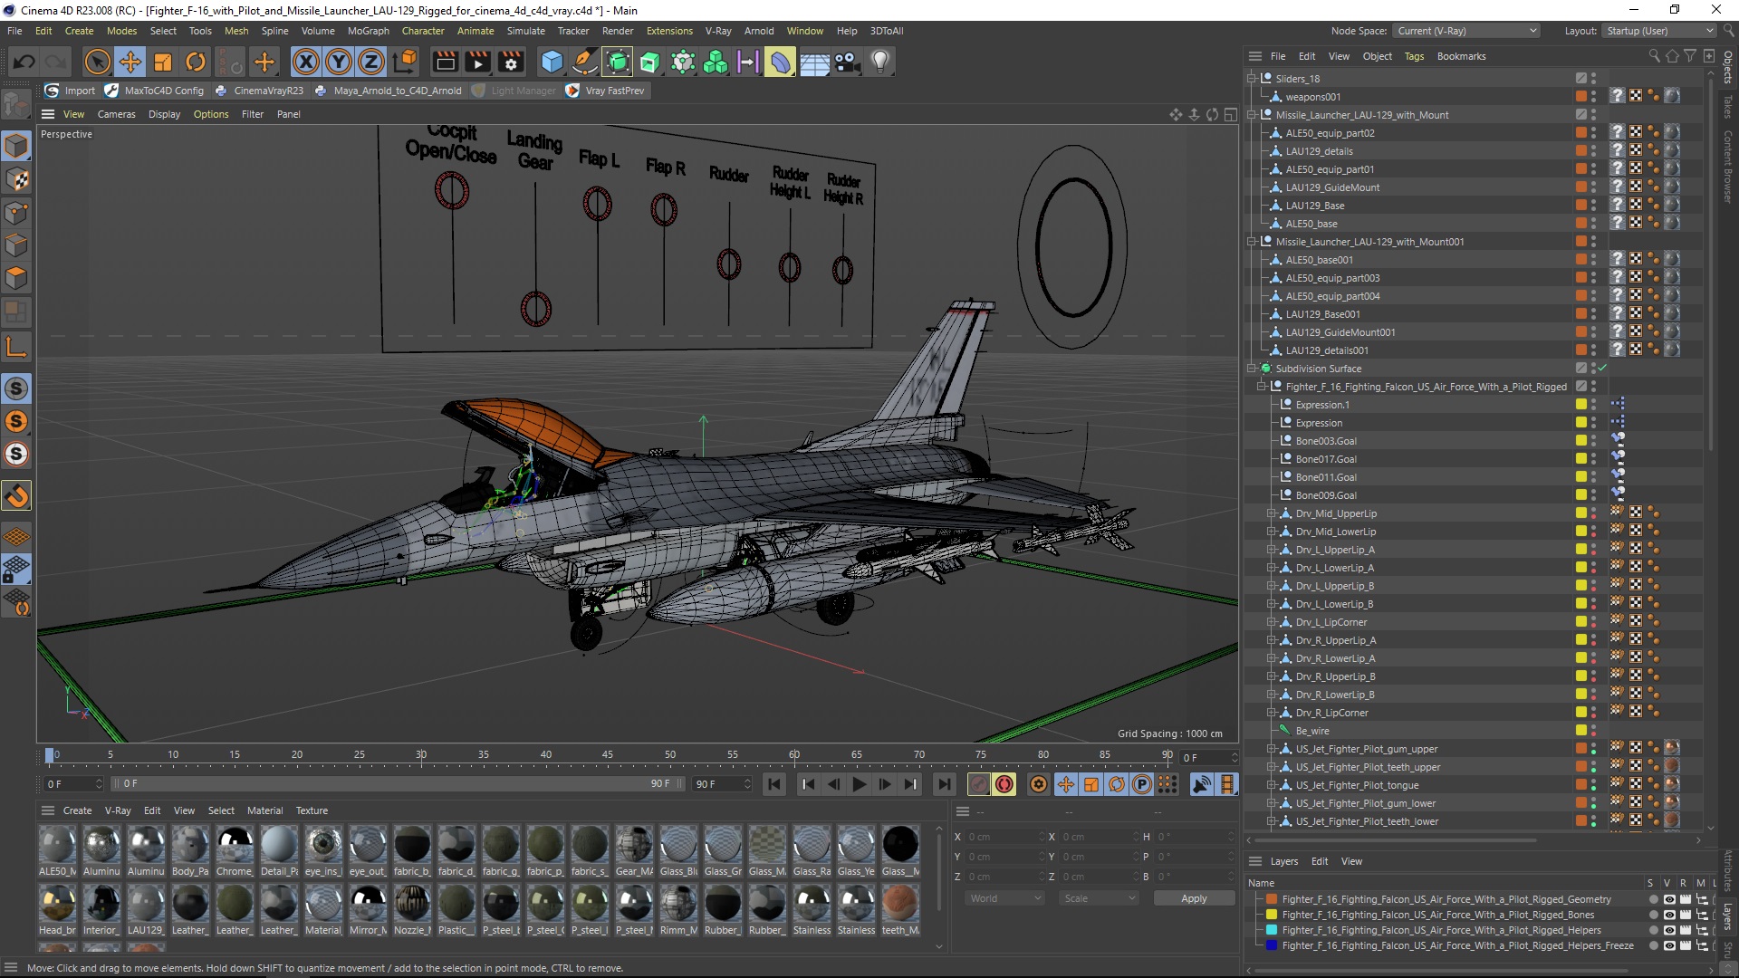Play the animation forward
Image resolution: width=1739 pixels, height=978 pixels.
[x=859, y=784]
